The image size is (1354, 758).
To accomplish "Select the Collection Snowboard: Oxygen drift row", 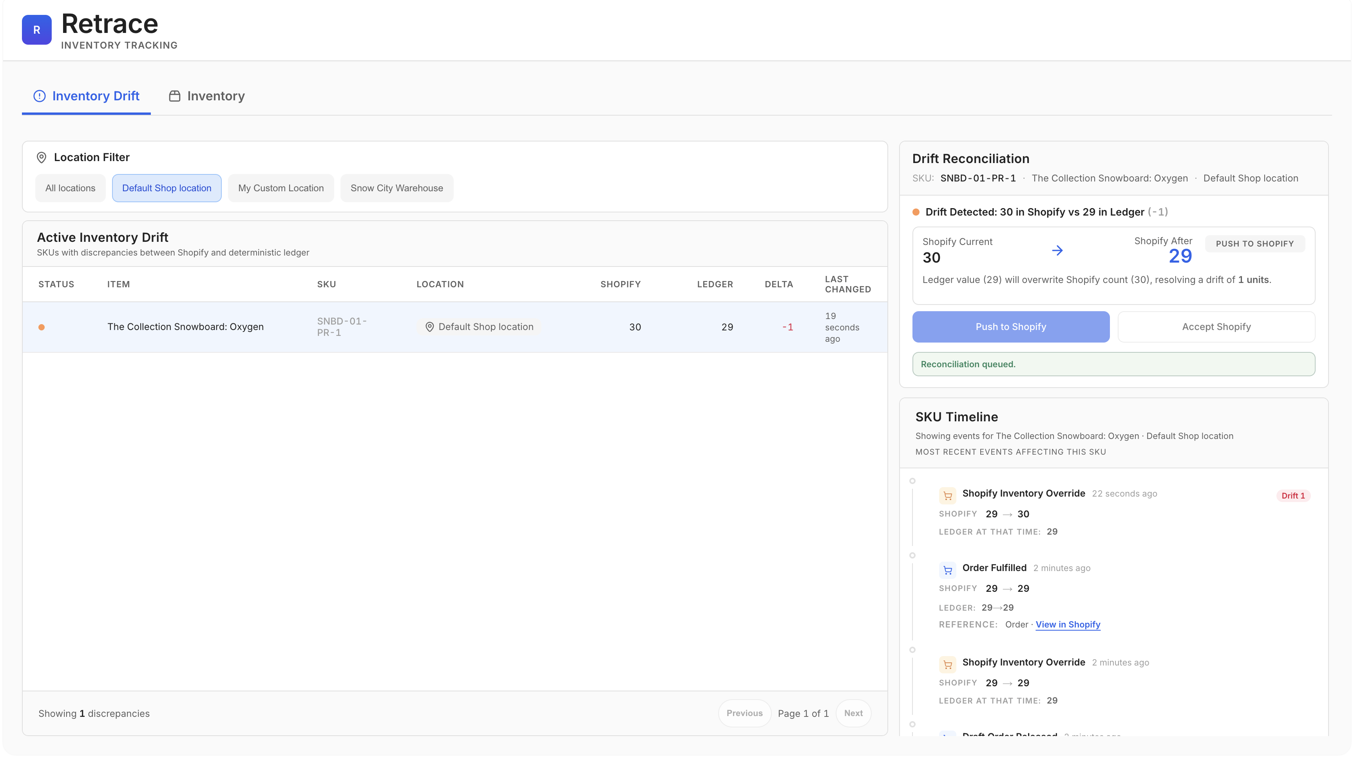I will 454,327.
